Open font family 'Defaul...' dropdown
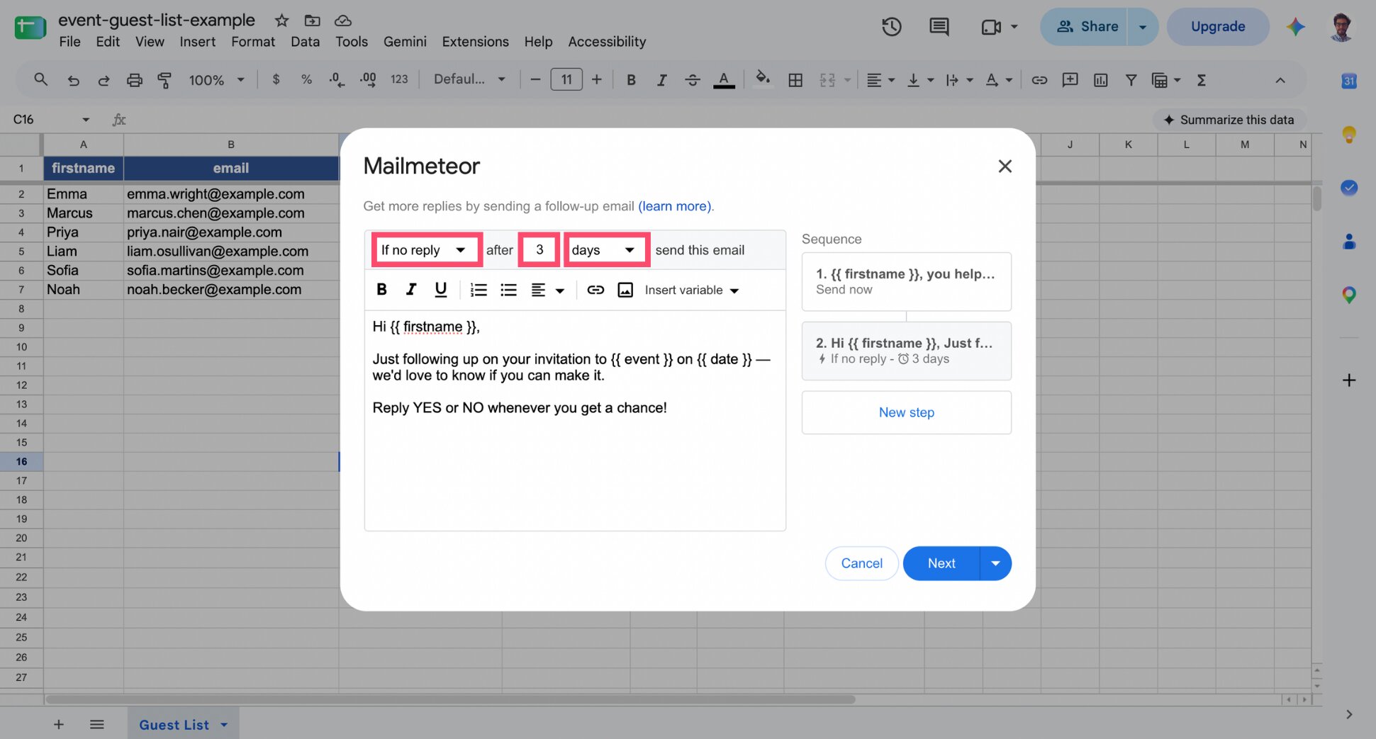Screen dimensions: 1376x739 pyautogui.click(x=469, y=79)
